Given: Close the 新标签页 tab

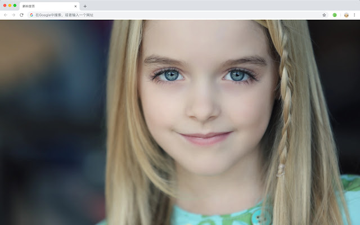Looking at the screenshot, I should pos(75,6).
